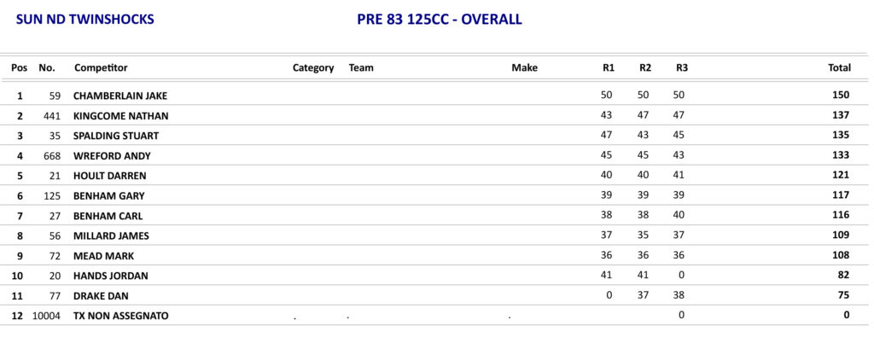Click the R1 column header
Viewport: 874px width, 349px height.
[x=609, y=67]
